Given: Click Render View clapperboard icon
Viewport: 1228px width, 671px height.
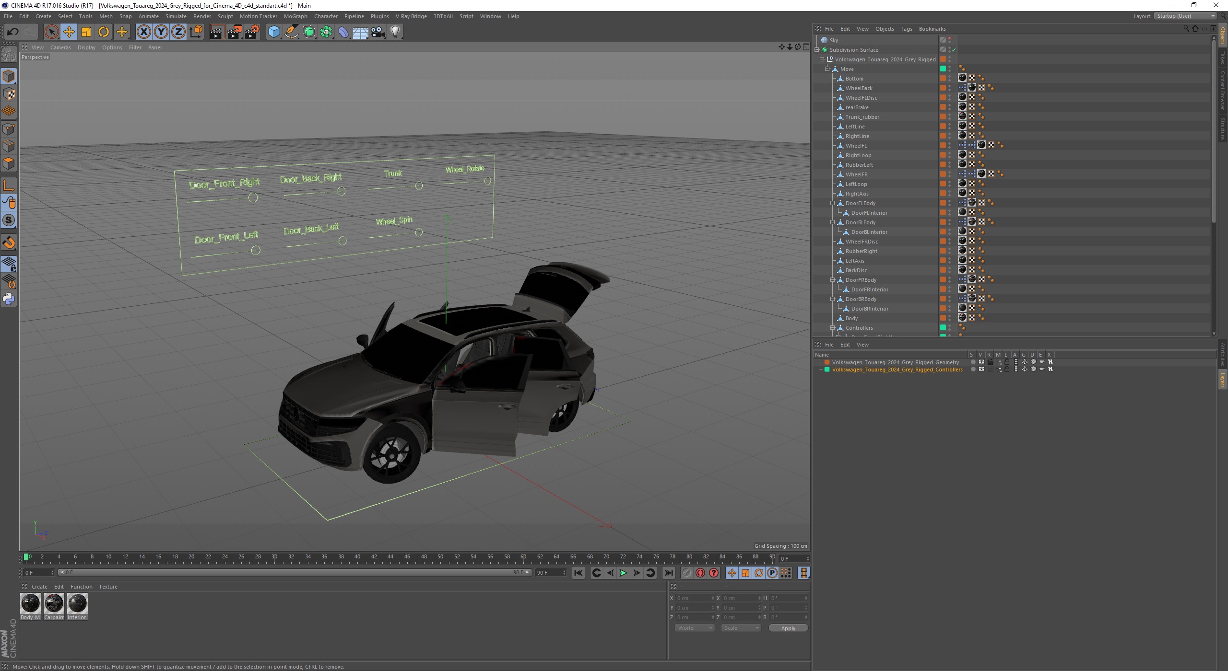Looking at the screenshot, I should tap(217, 32).
